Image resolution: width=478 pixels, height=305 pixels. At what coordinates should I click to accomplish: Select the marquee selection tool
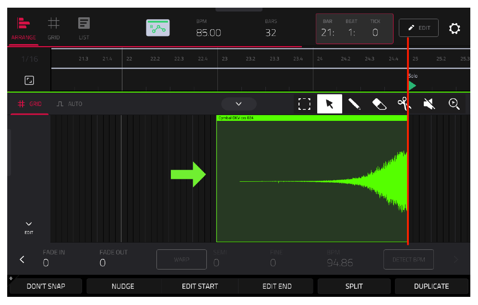pyautogui.click(x=304, y=104)
